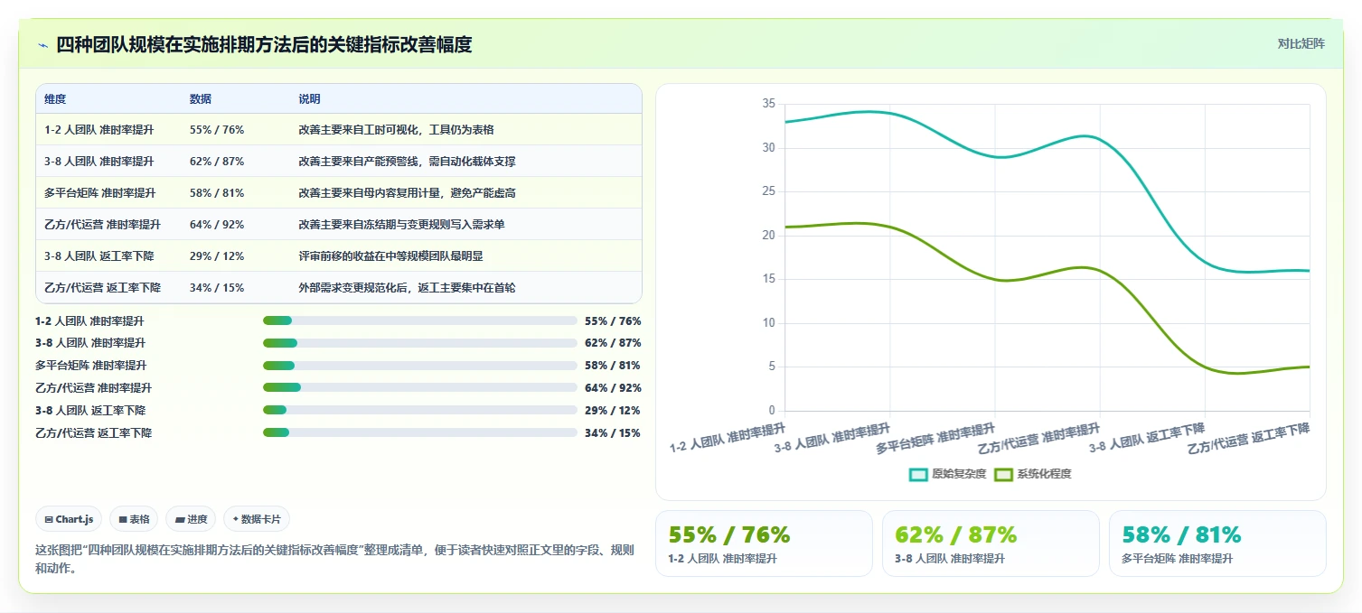This screenshot has height=613, width=1362.
Task: Click chart x-axis label 多平台矩阵 准时率提升
Action: (x=935, y=438)
